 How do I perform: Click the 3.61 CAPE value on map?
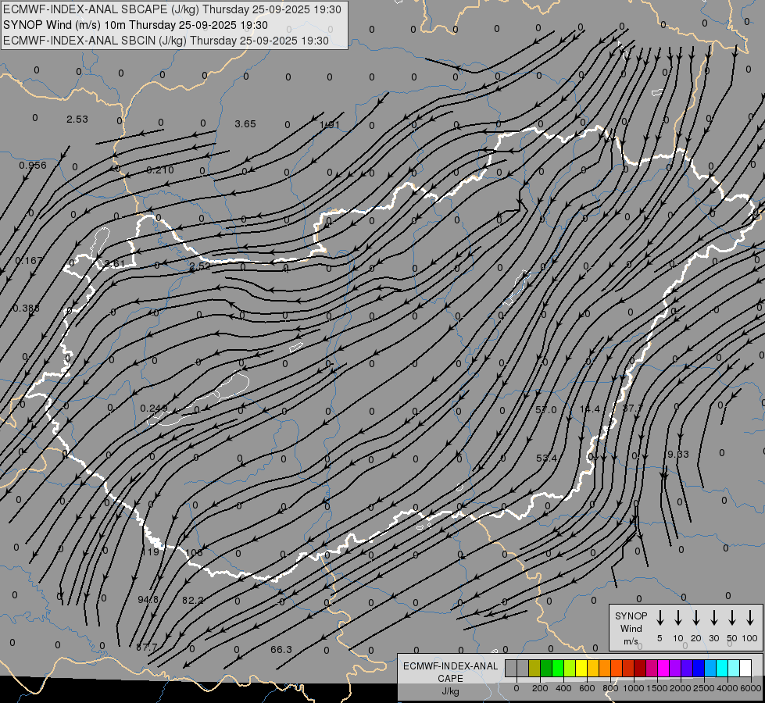tap(115, 264)
